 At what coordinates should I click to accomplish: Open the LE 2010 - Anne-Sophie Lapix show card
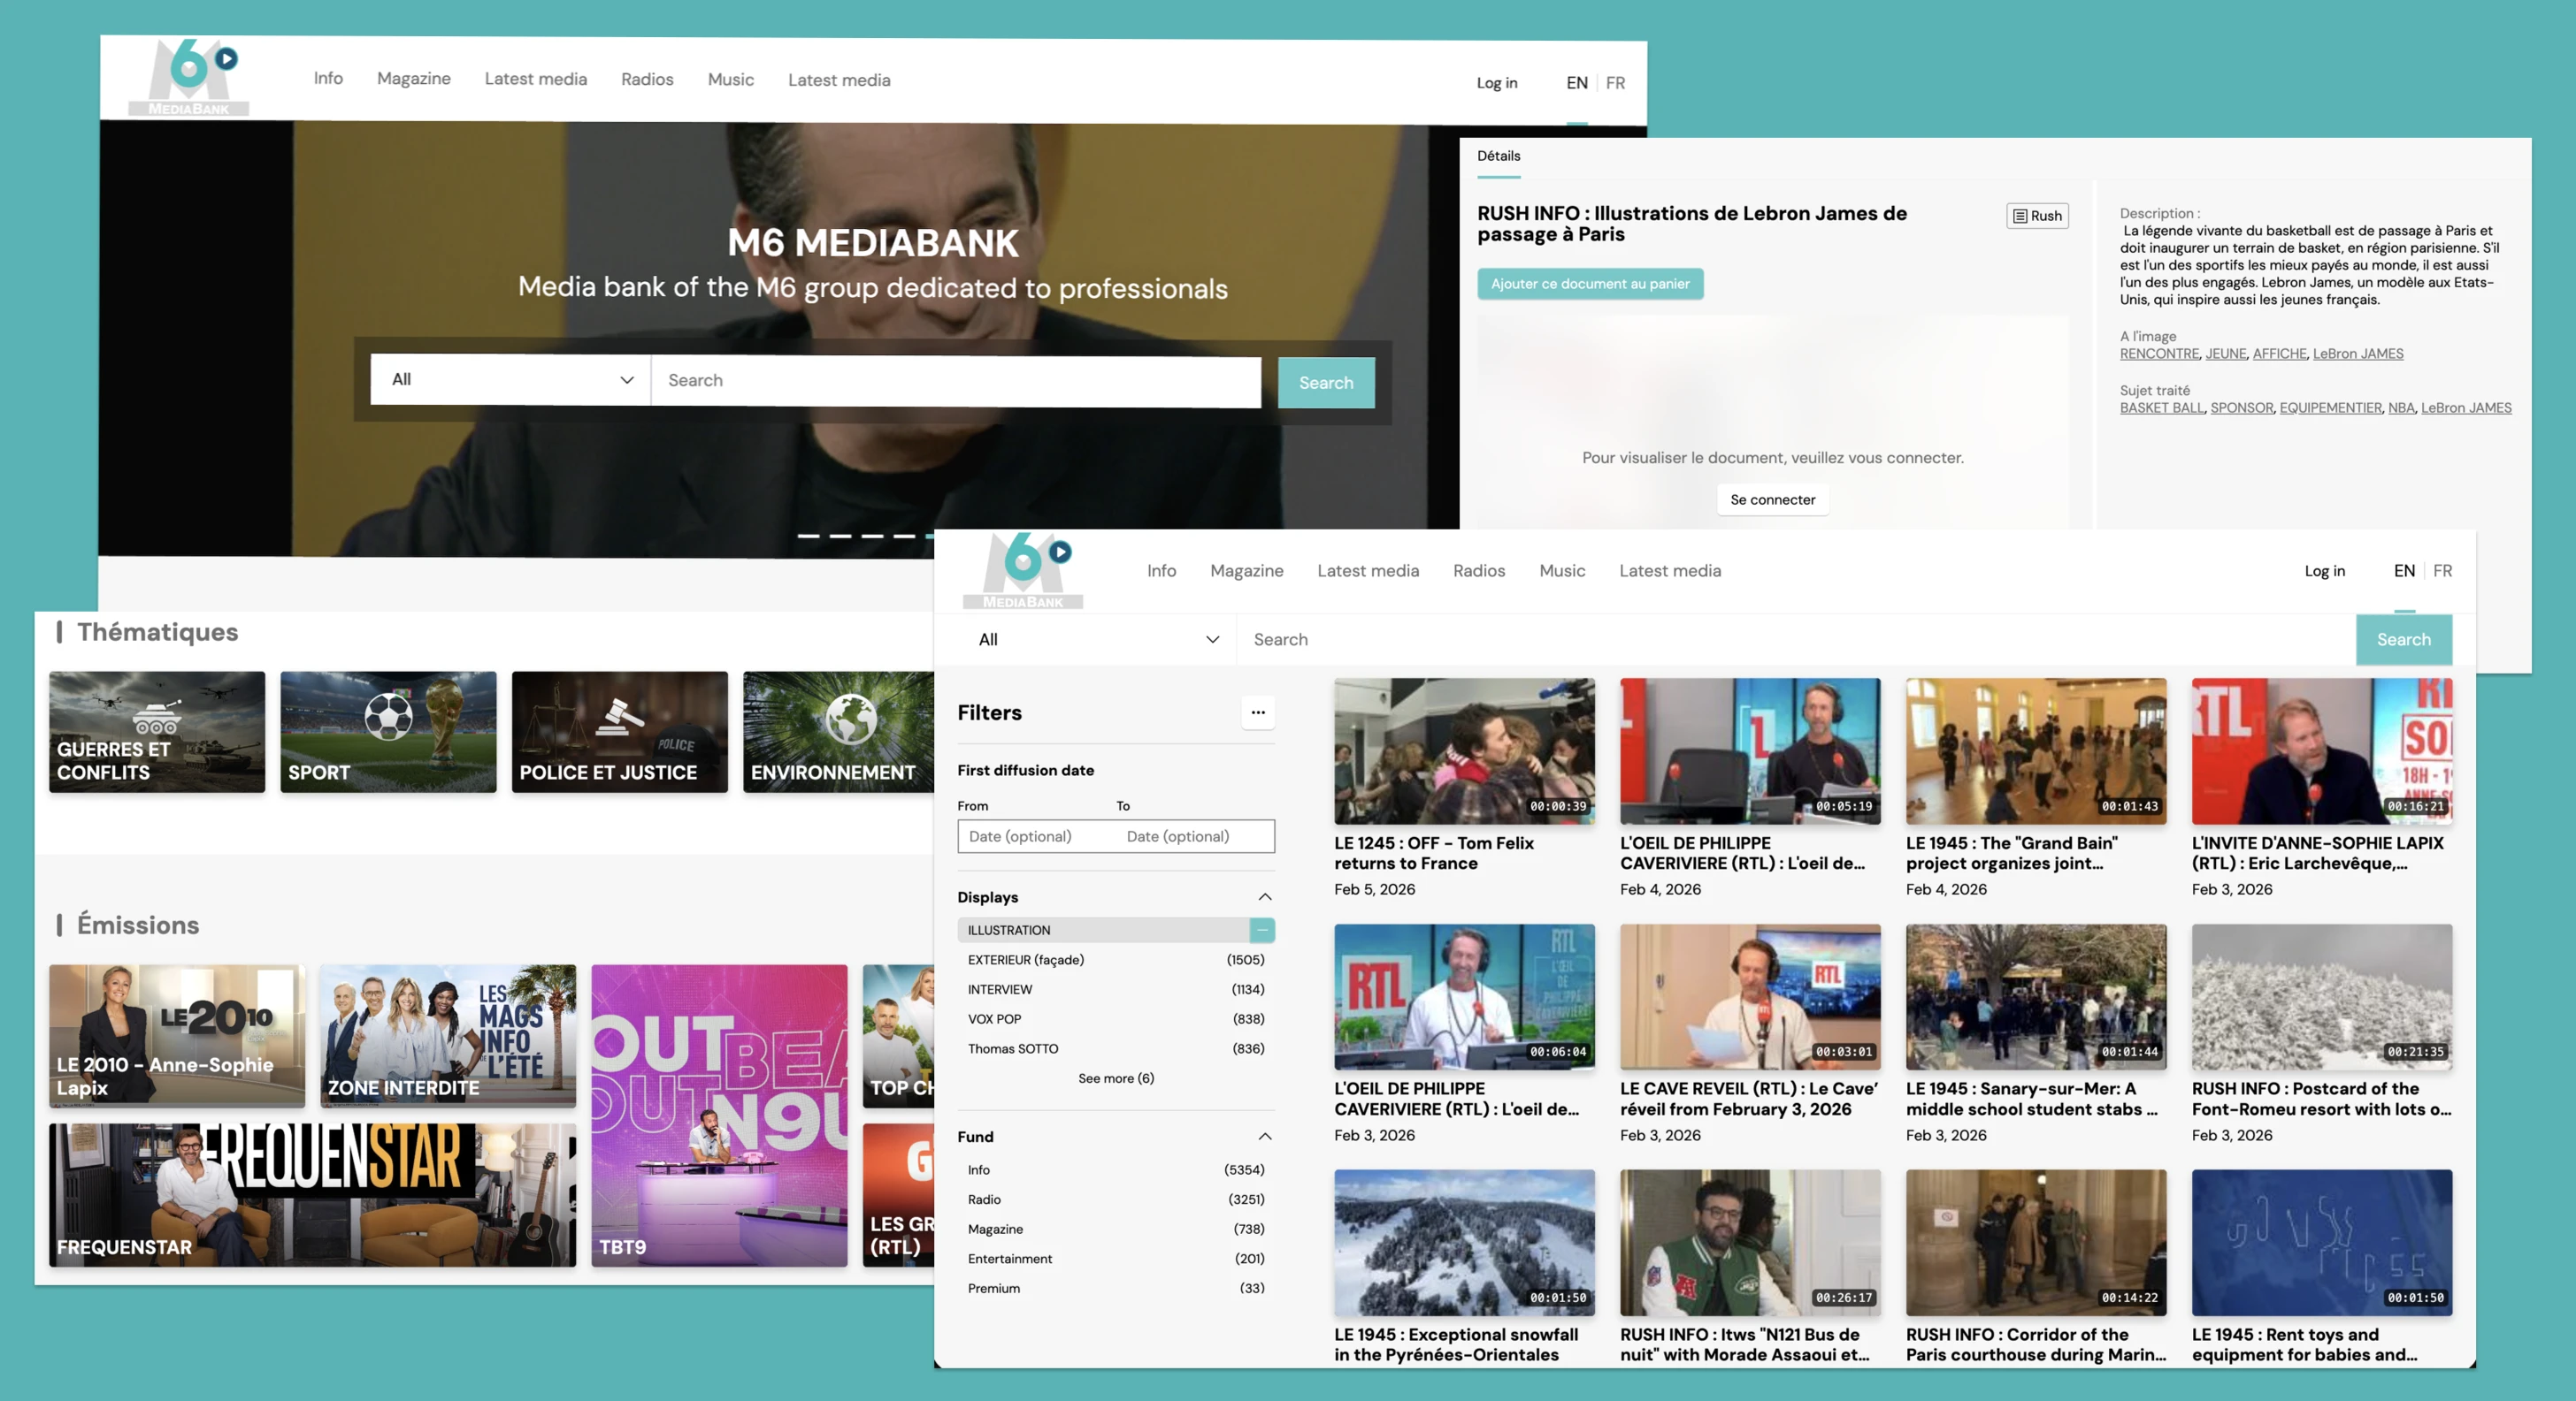tap(177, 1035)
